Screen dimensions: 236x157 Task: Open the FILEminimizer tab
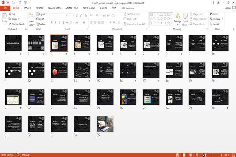(127, 8)
